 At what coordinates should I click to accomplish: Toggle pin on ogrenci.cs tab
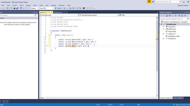pyautogui.click(x=49, y=12)
